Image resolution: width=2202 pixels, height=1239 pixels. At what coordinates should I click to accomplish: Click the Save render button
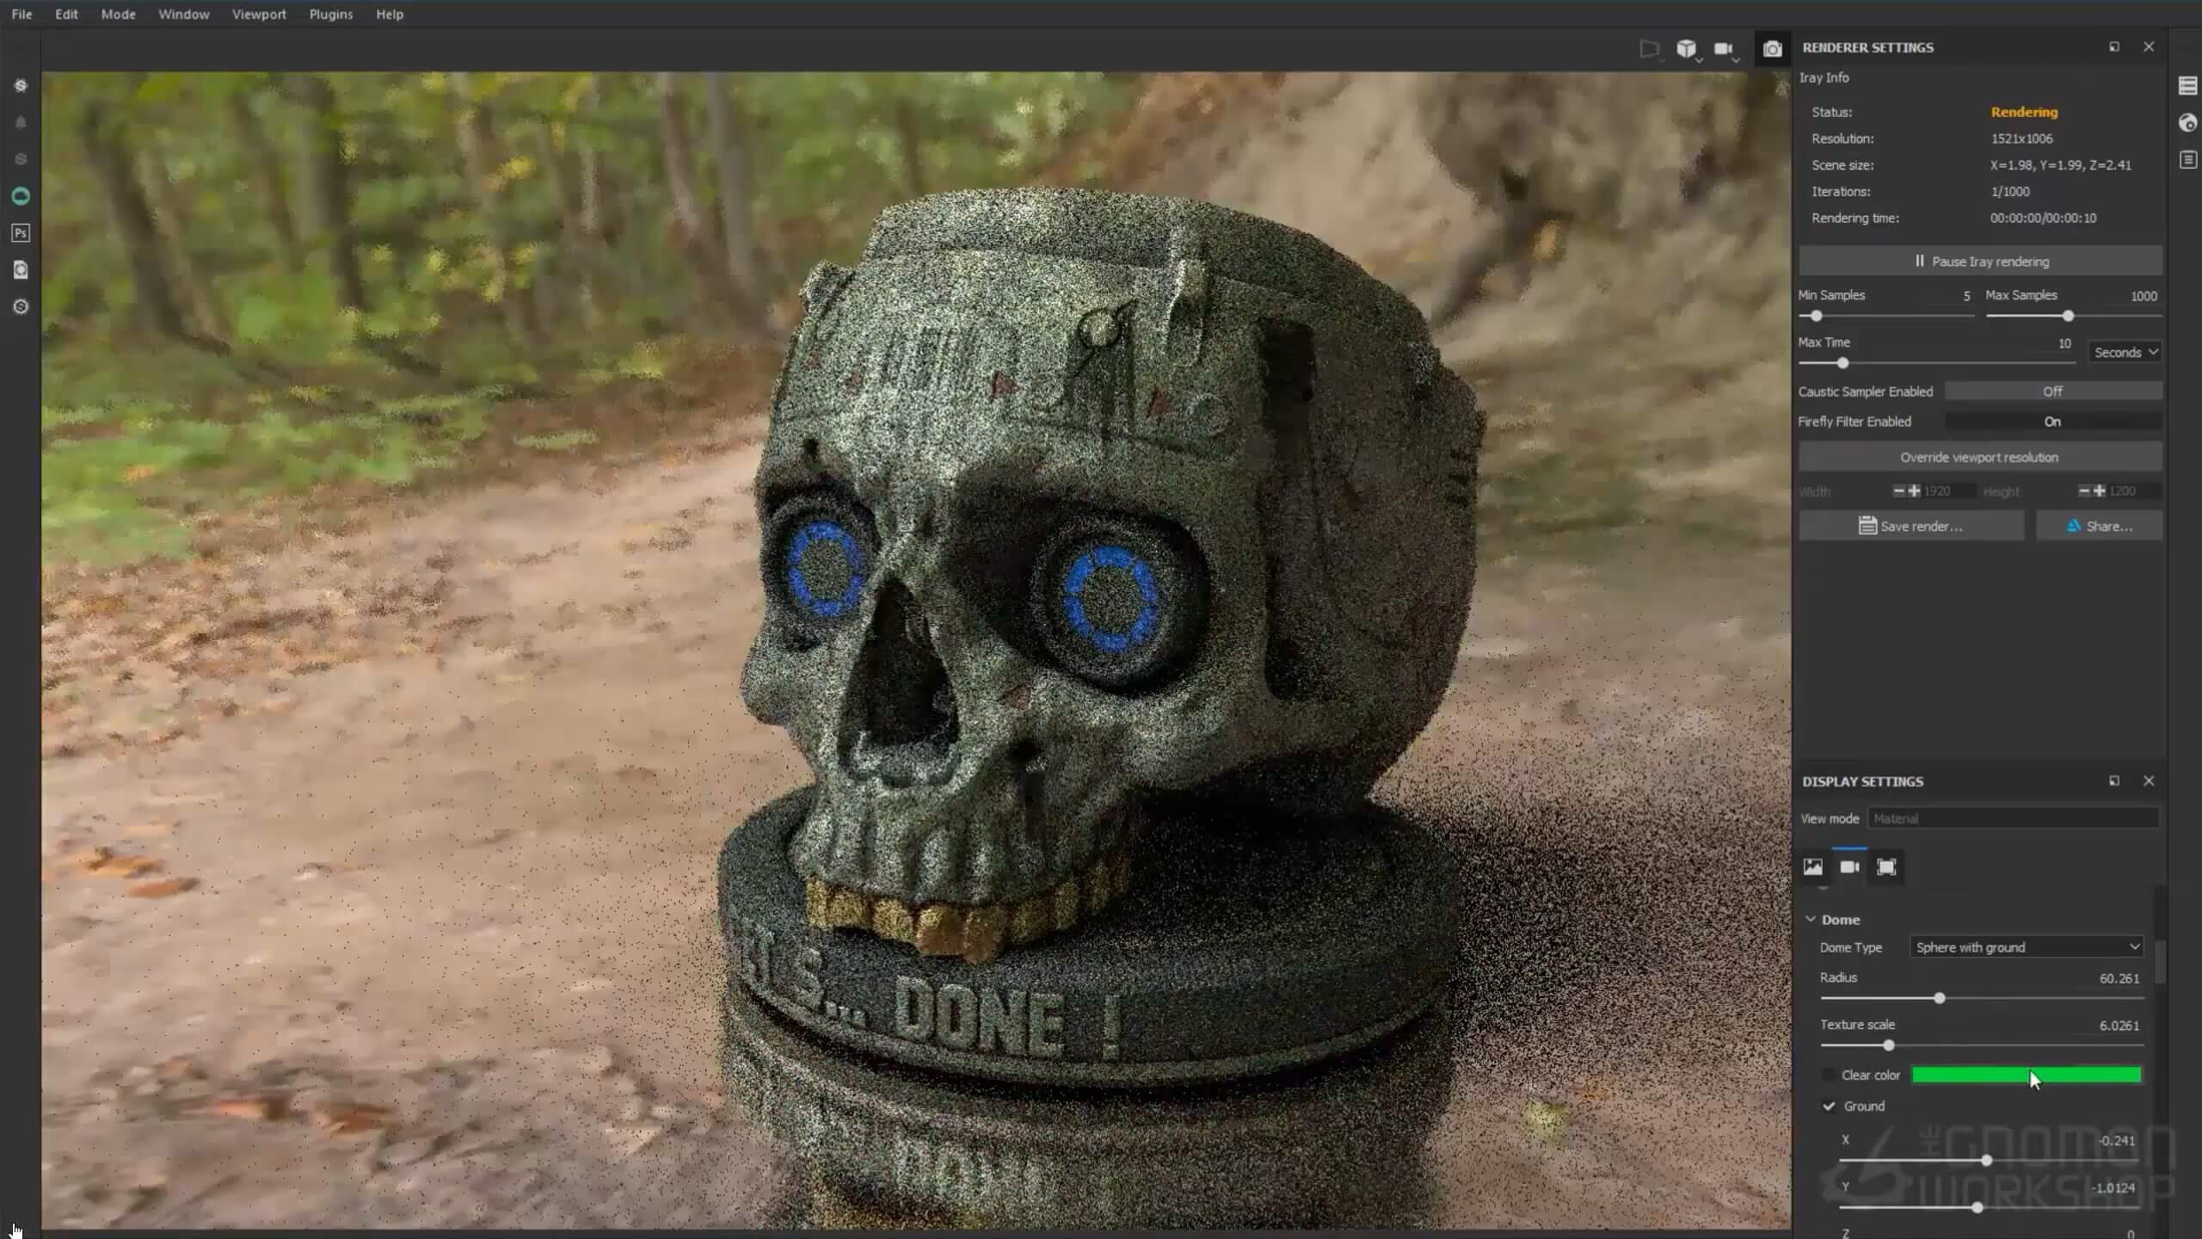tap(1910, 526)
